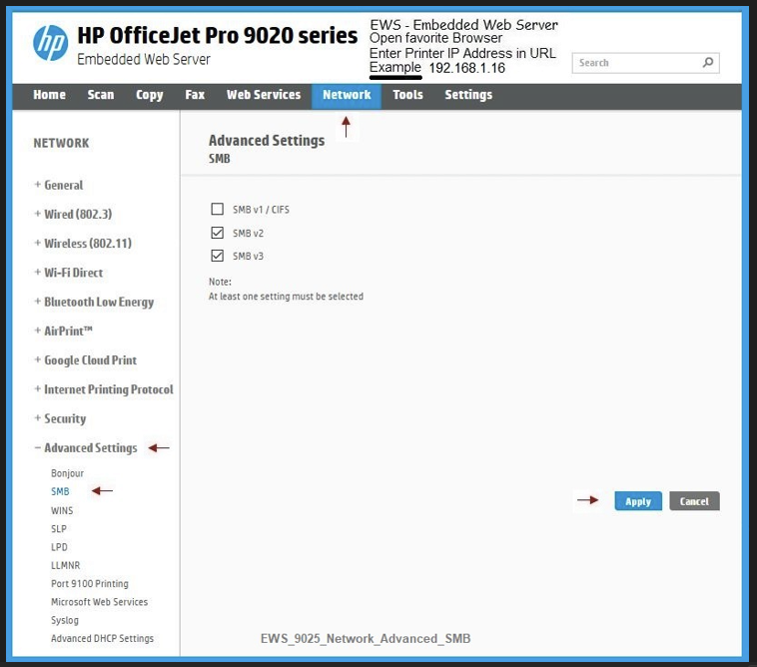Open the Bonjour settings link
The image size is (757, 667).
(67, 473)
